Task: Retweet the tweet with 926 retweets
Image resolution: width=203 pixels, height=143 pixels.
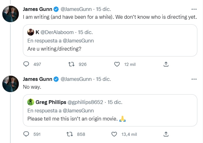Action: point(71,64)
